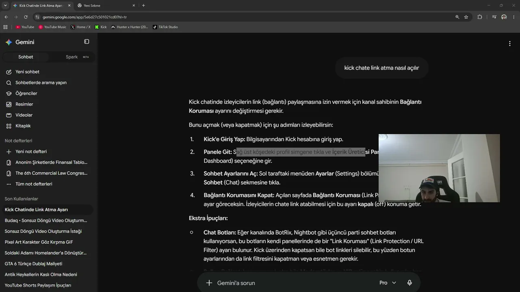Open the YouTube bookmark

tap(25, 27)
